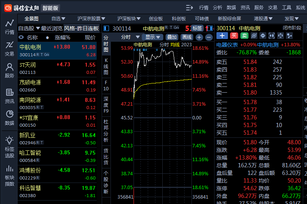Select the 最近浏览 list tab

[x=52, y=28]
